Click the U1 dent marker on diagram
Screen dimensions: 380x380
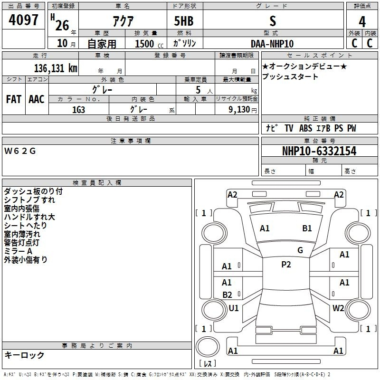(234, 308)
